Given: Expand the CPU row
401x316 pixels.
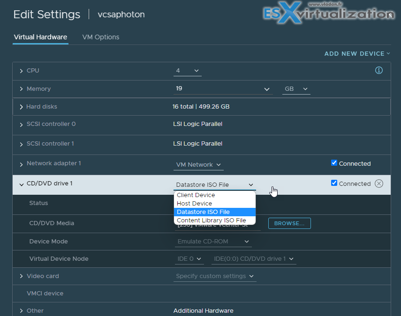Looking at the screenshot, I should (21, 71).
